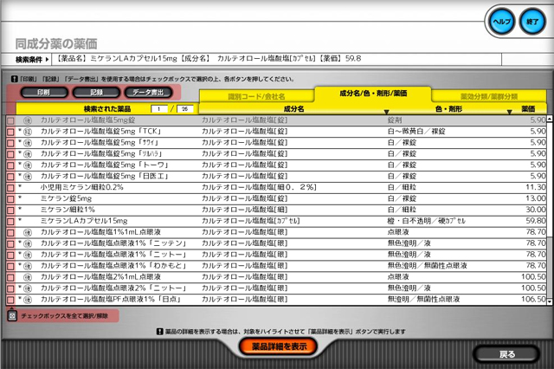Click the 成分名 column header
The image size is (554, 369).
[293, 109]
